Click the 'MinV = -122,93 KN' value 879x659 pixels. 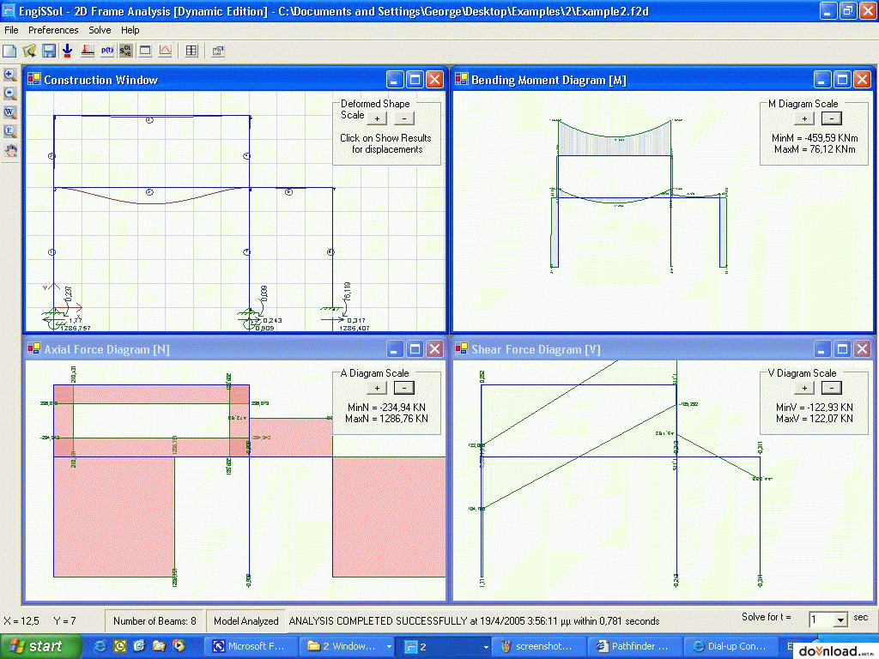[815, 408]
